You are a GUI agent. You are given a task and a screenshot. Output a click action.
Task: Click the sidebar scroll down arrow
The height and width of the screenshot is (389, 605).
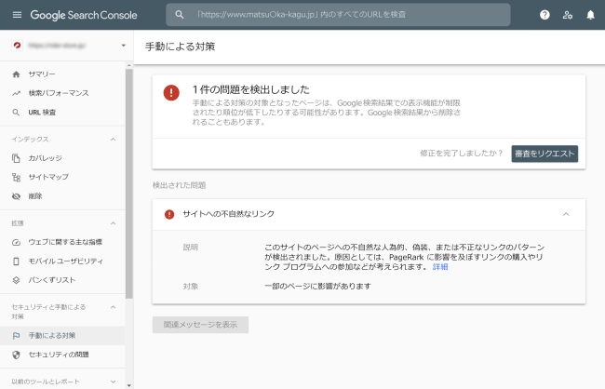point(128,385)
